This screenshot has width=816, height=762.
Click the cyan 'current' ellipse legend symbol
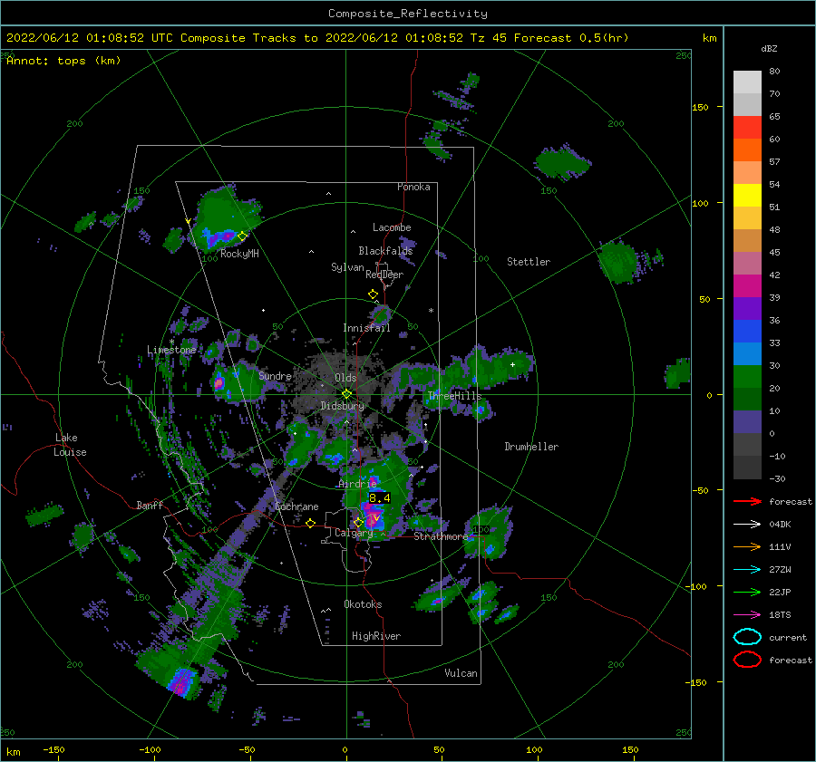point(747,637)
